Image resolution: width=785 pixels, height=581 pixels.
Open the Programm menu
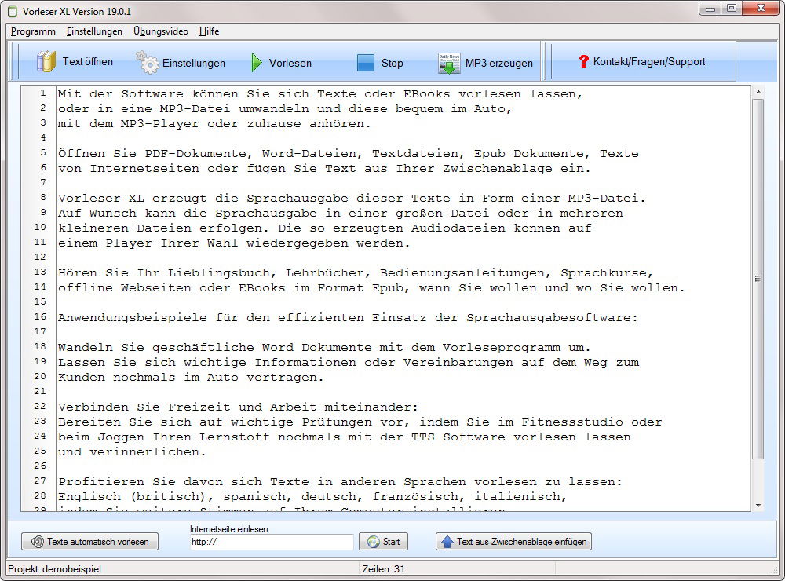[x=33, y=31]
